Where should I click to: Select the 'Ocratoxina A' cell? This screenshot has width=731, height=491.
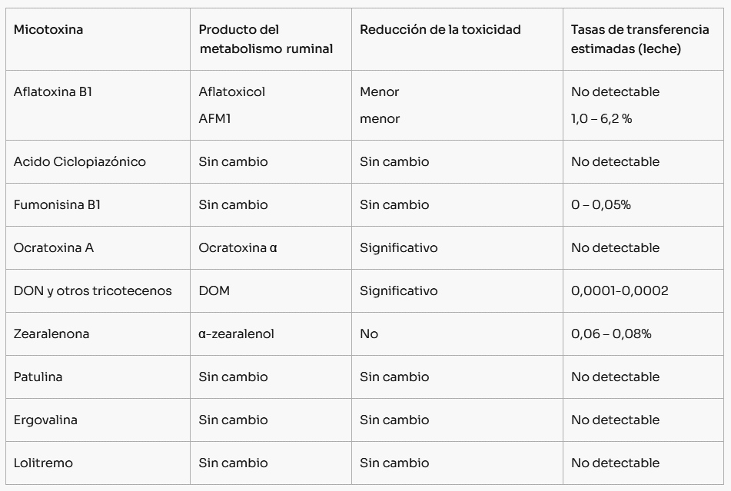(x=54, y=248)
